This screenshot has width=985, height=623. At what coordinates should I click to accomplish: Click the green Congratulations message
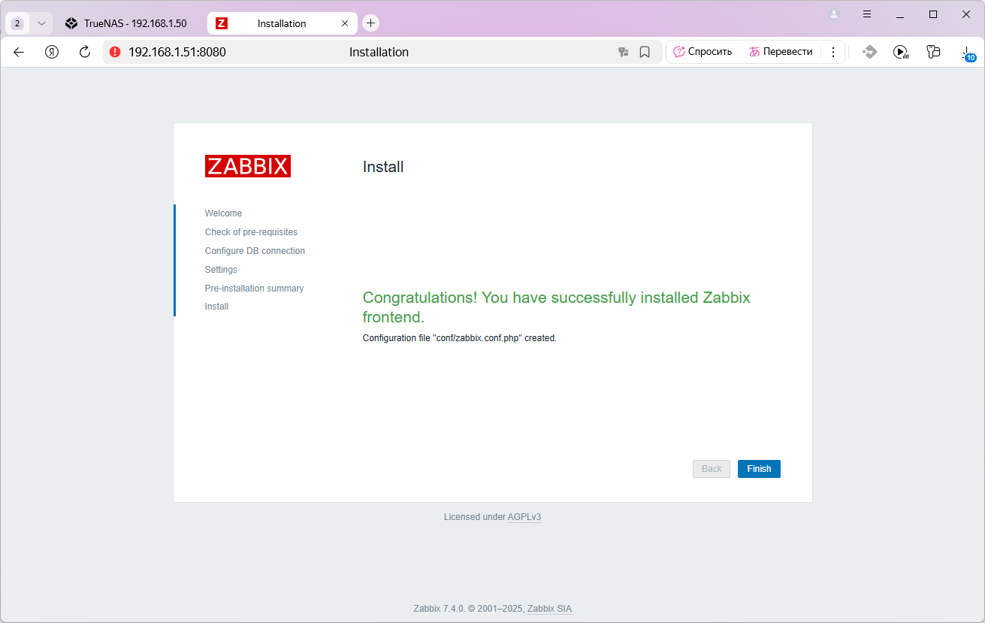[x=556, y=307]
